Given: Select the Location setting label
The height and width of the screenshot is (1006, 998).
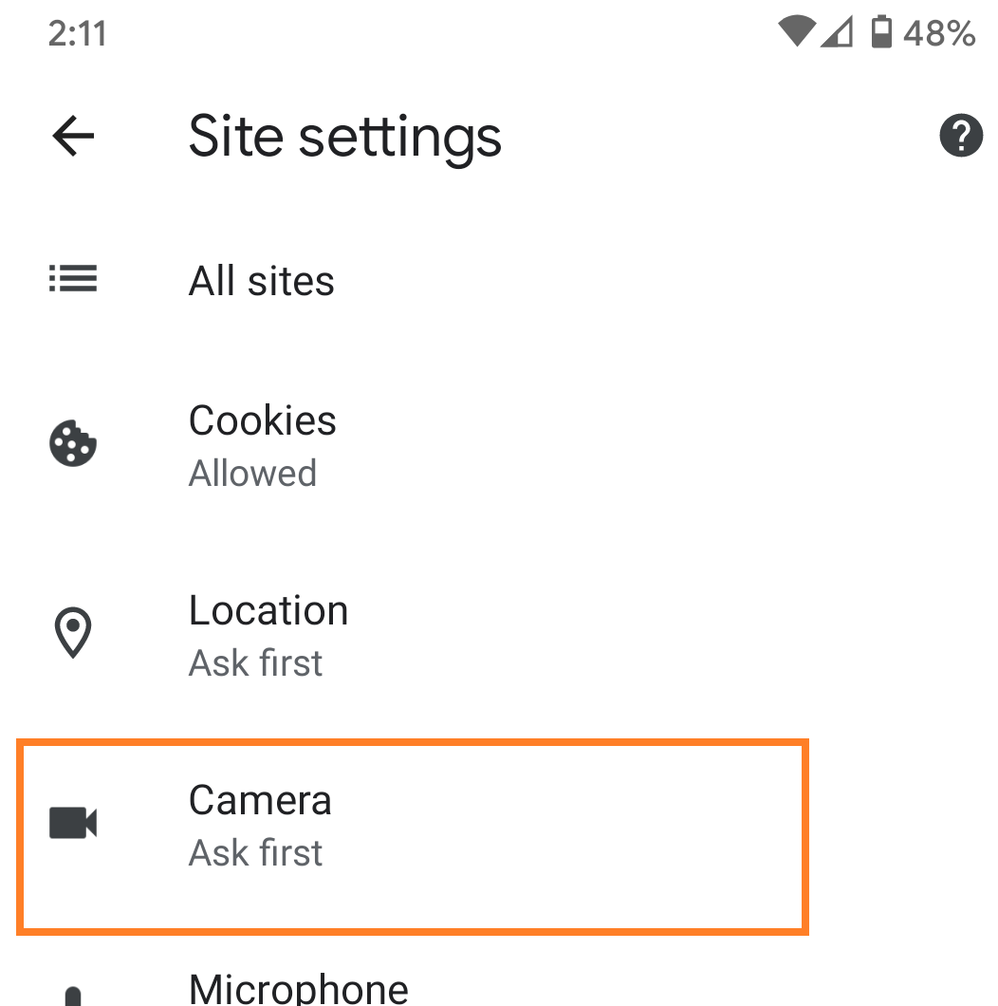Looking at the screenshot, I should coord(268,610).
